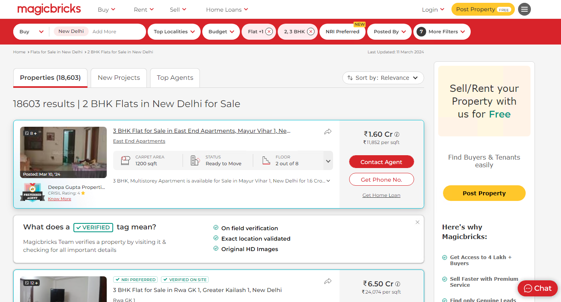Screen dimensions: 561x302
Task: Share the Rwa GK 1 listing
Action: (328, 281)
